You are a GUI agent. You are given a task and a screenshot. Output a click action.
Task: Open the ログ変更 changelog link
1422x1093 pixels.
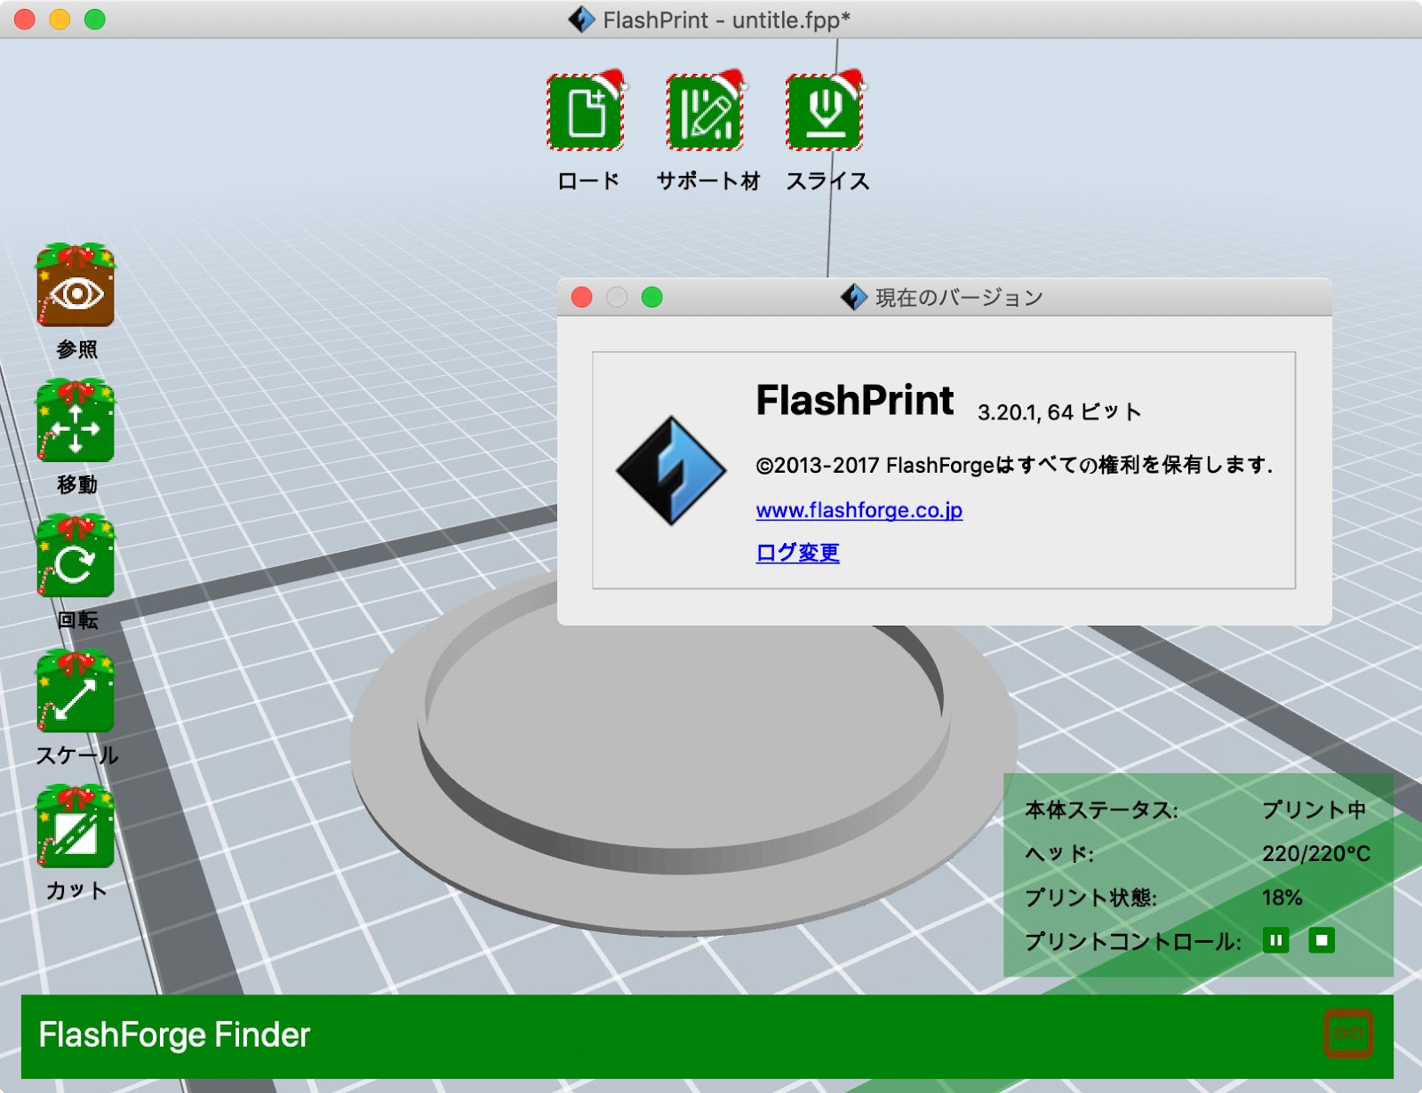pos(797,553)
